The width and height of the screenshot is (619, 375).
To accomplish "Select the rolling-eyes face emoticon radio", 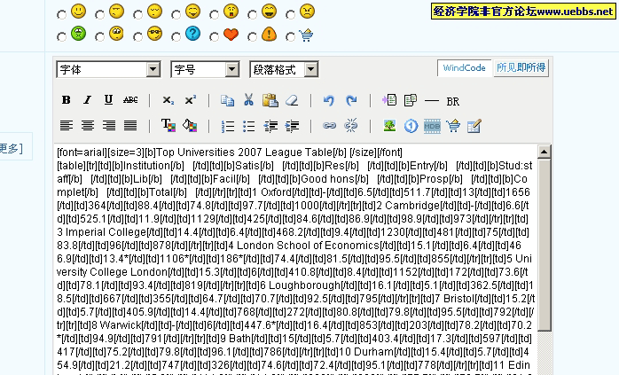I will coord(99,37).
